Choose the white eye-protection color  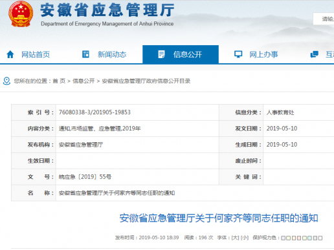[x=320, y=238]
